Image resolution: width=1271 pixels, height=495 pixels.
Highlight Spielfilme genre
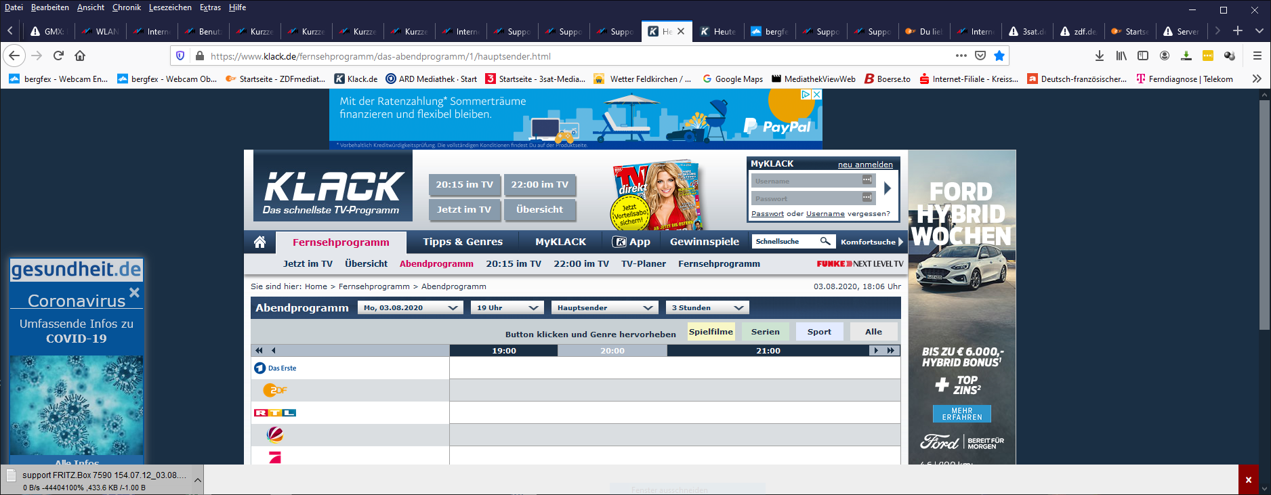[711, 331]
